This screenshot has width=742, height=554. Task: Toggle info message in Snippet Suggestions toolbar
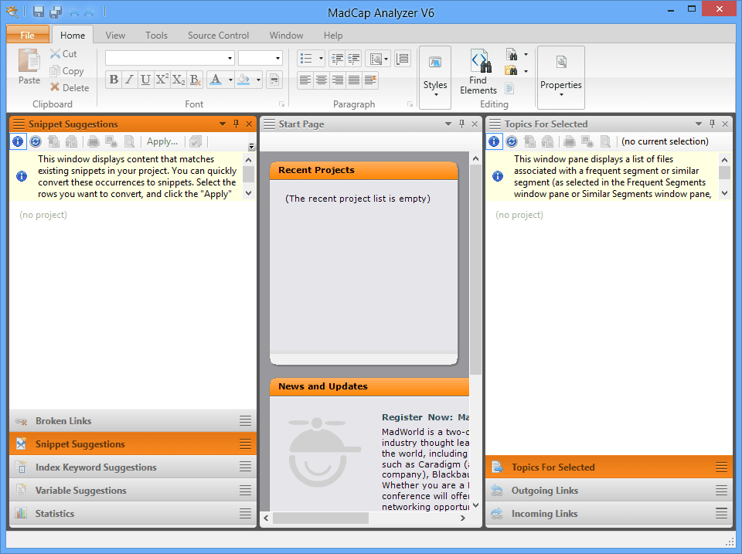click(x=18, y=141)
